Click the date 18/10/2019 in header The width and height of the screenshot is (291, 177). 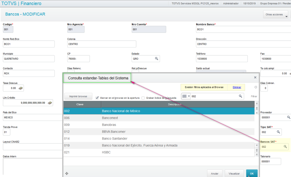[249, 3]
